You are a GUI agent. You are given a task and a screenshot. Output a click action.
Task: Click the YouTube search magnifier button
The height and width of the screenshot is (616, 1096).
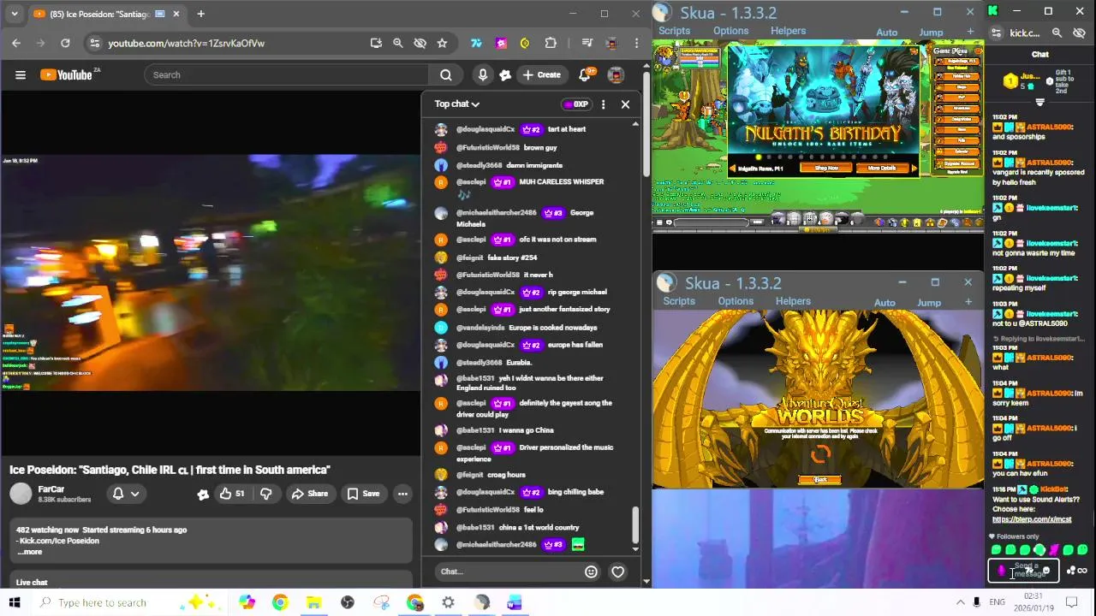[x=445, y=74]
